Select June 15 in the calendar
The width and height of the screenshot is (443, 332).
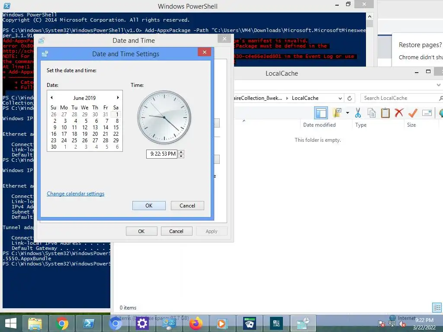point(116,128)
